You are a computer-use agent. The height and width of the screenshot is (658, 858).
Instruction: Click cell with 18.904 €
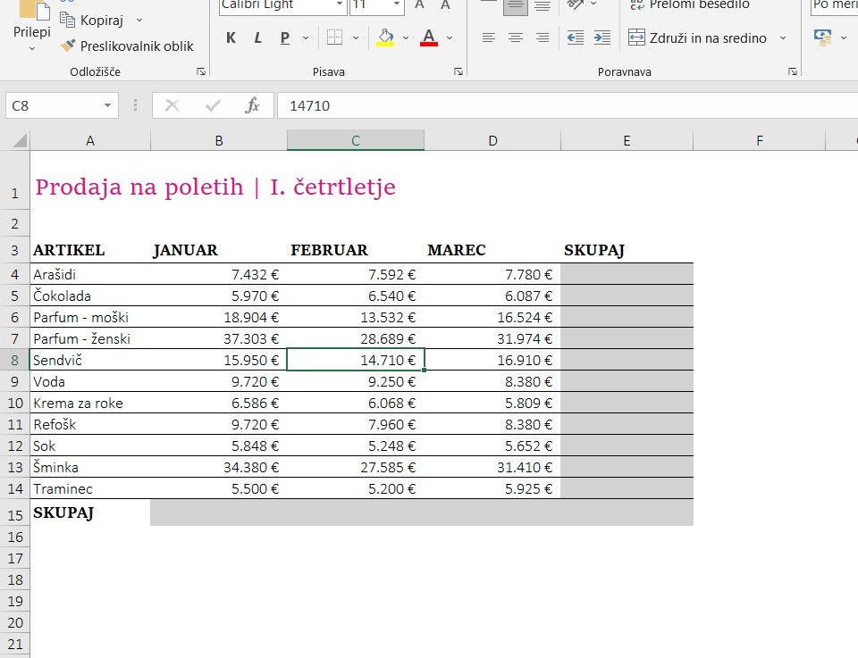point(219,317)
